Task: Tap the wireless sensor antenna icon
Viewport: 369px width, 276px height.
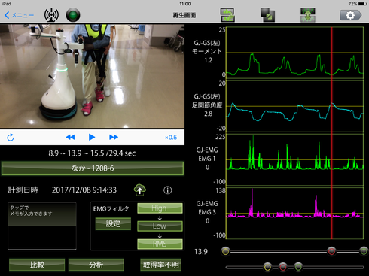Action: [51, 15]
